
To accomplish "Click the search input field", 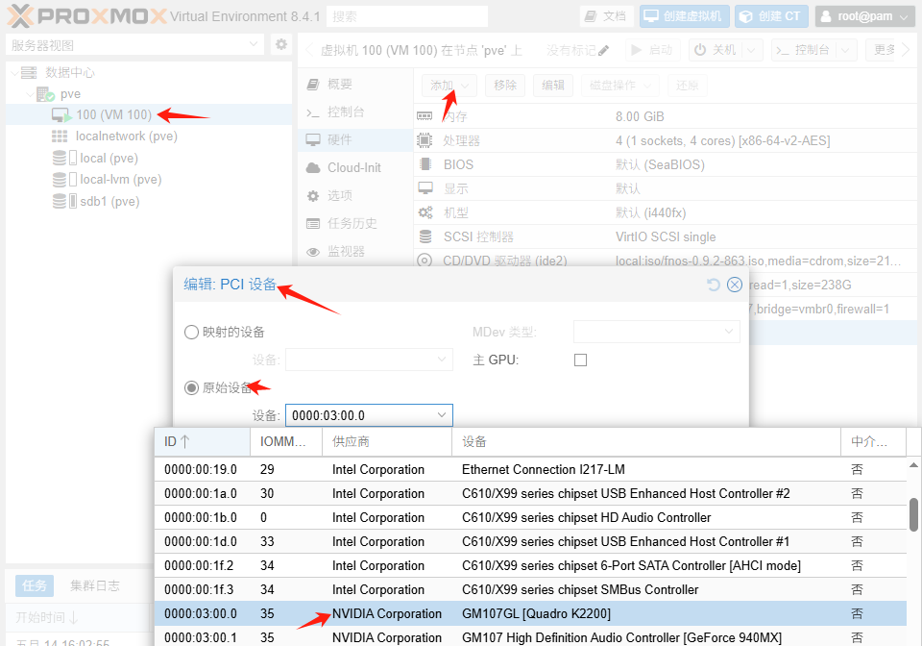I will click(407, 16).
